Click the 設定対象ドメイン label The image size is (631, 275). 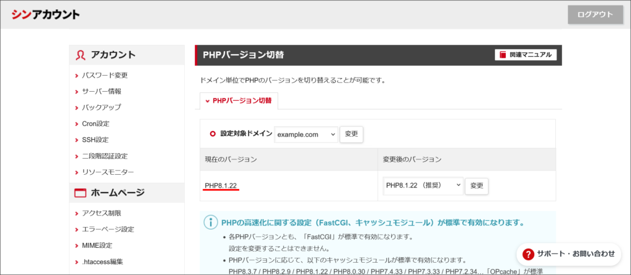(x=246, y=134)
